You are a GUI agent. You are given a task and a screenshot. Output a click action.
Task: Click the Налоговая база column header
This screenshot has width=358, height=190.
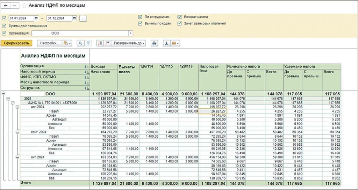click(x=212, y=77)
